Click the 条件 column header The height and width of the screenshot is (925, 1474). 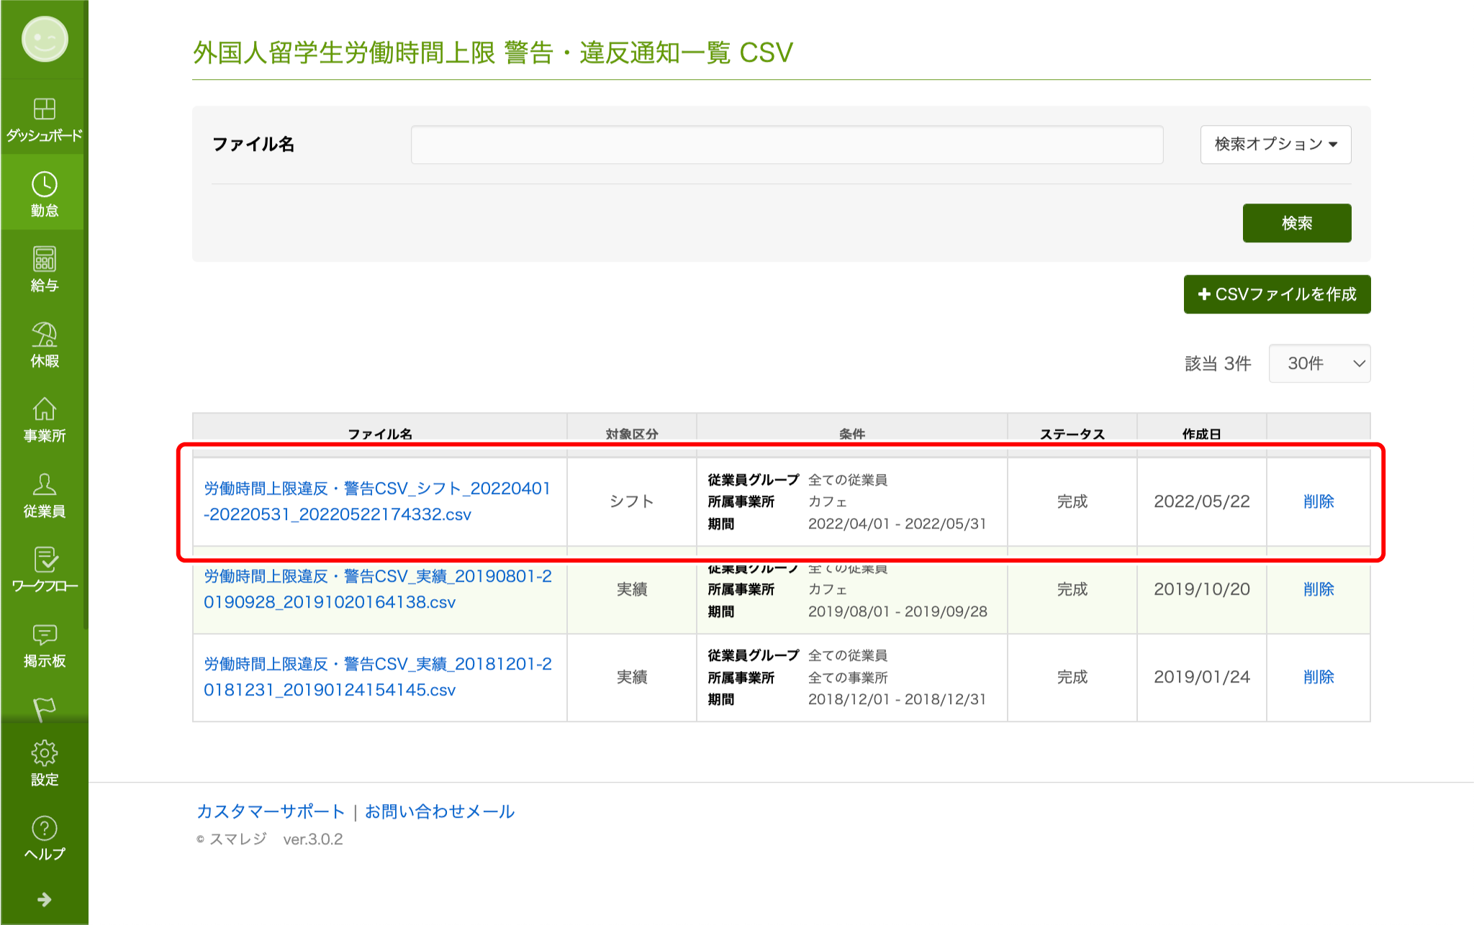click(x=852, y=434)
